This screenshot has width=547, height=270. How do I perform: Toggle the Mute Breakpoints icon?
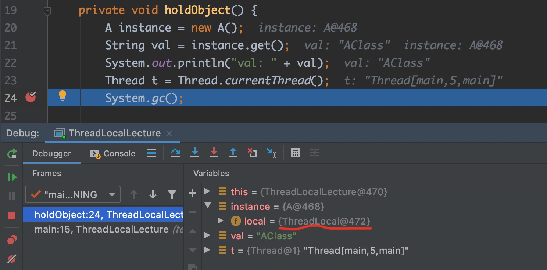pos(12,259)
